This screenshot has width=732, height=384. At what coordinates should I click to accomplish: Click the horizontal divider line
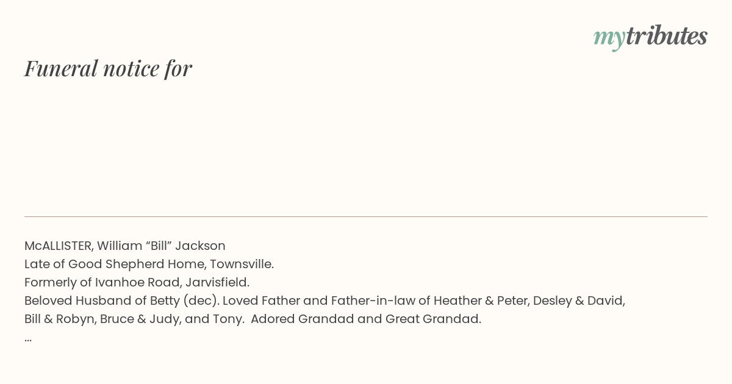coord(366,216)
